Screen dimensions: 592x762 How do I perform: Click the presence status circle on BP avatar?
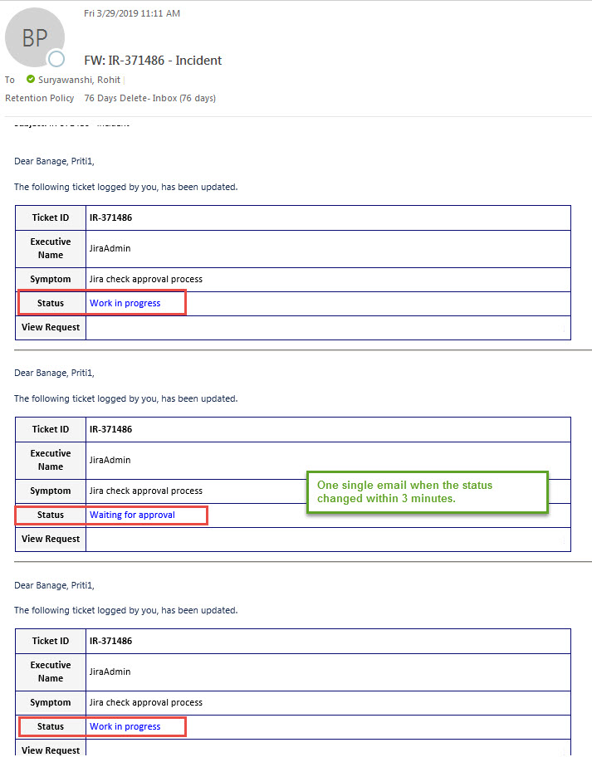[56, 59]
